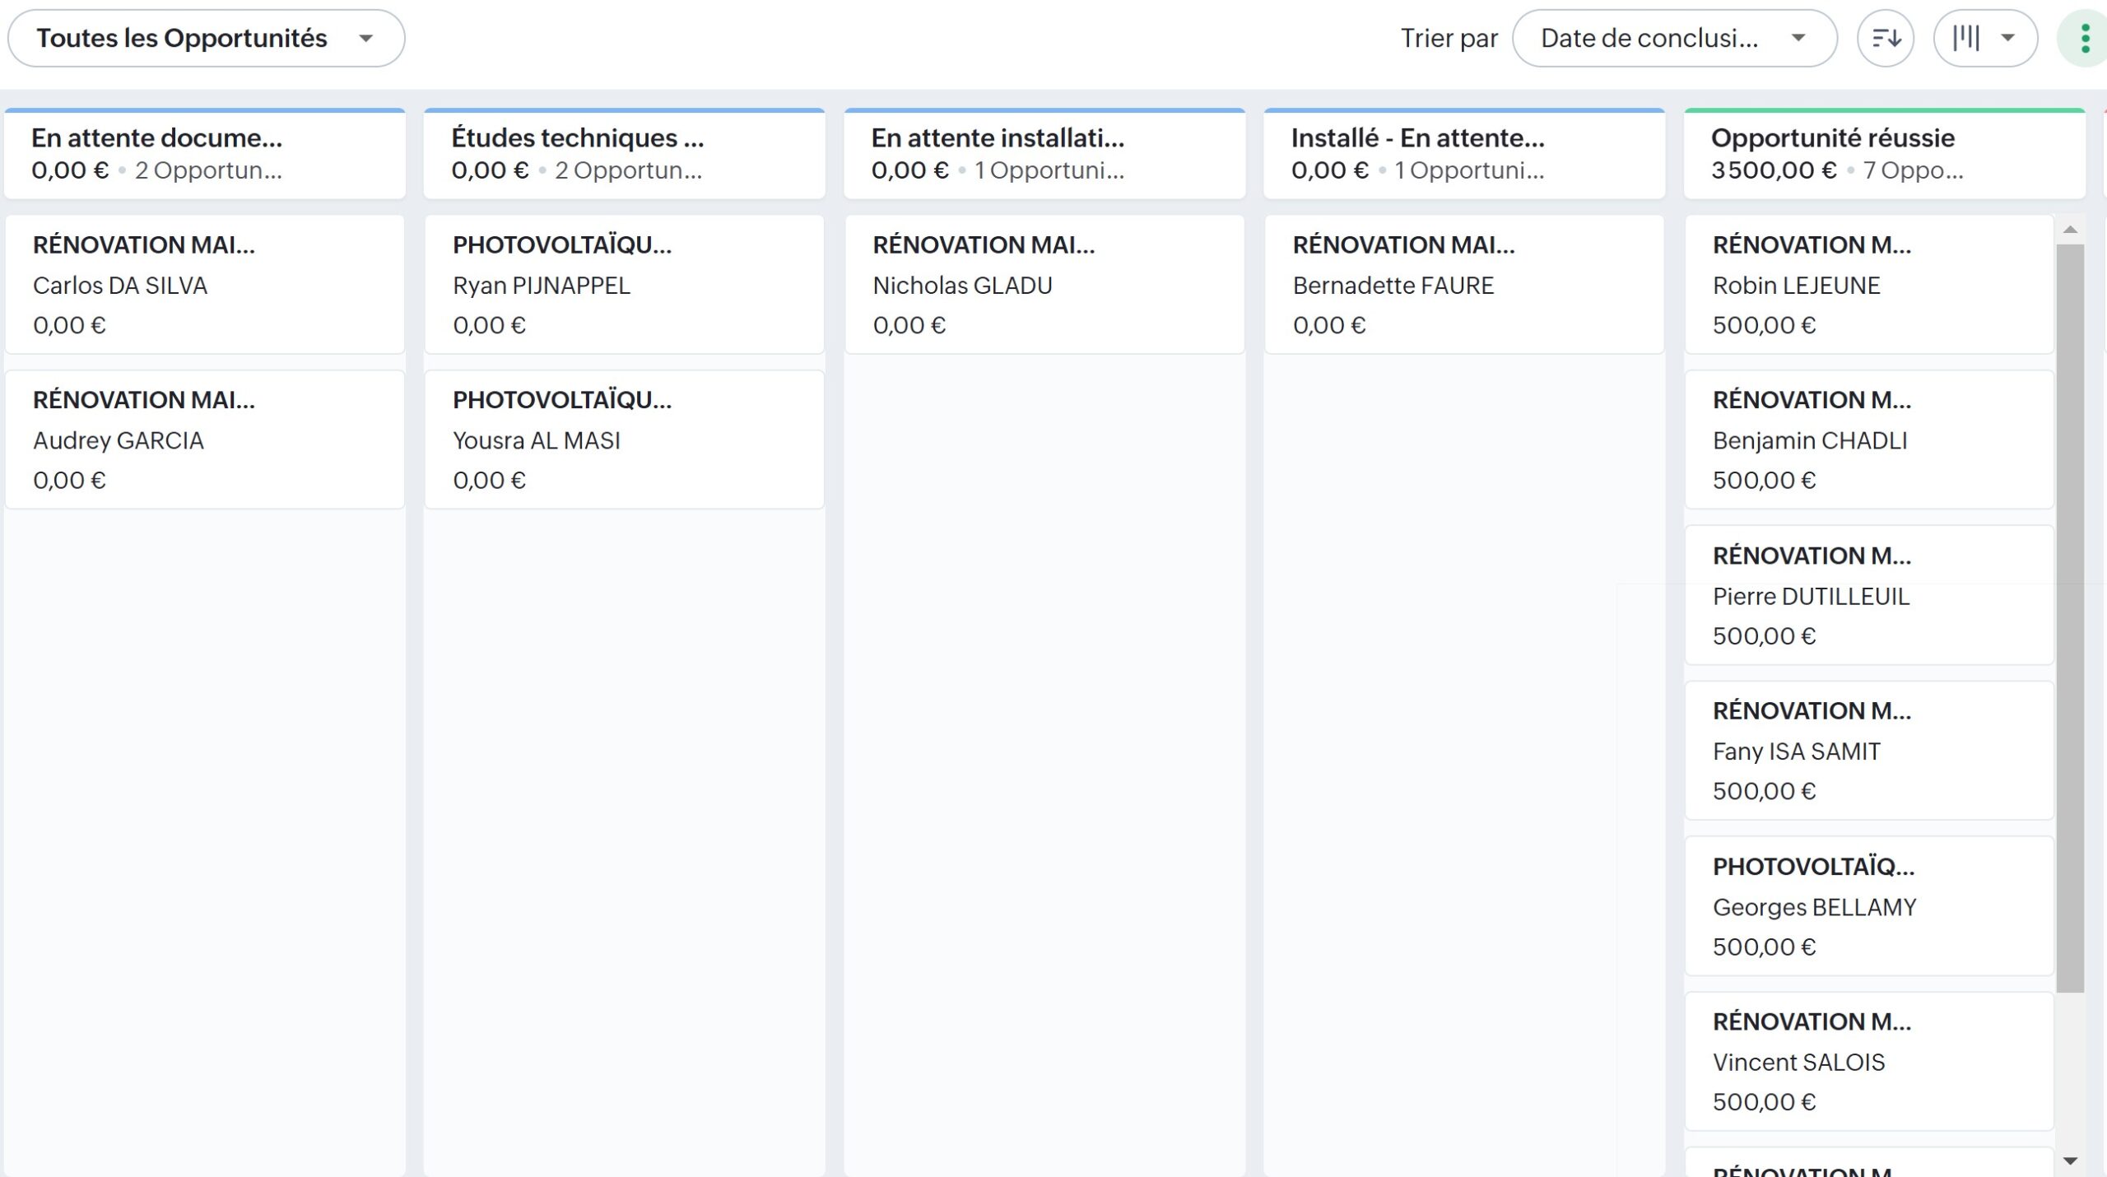Select the En attente docume... column header
This screenshot has width=2107, height=1177.
[x=205, y=154]
